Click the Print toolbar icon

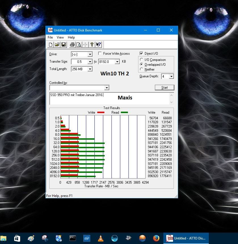[x=72, y=45]
